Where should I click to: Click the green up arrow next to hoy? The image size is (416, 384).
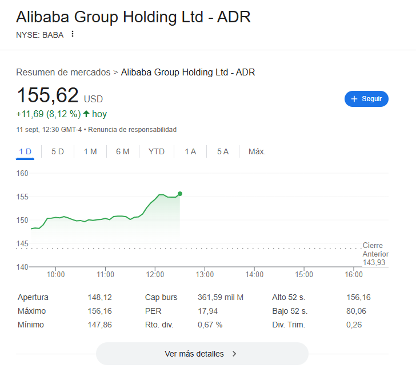point(86,114)
